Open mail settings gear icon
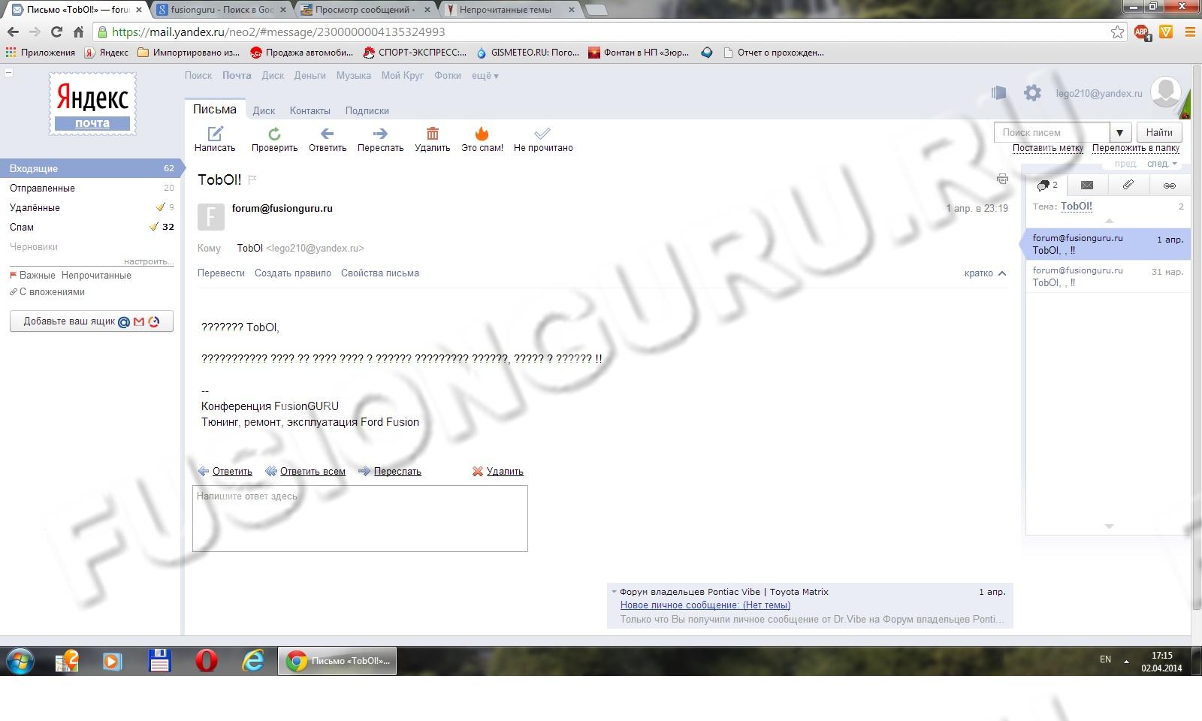Screen dimensions: 1202x721 (1033, 93)
